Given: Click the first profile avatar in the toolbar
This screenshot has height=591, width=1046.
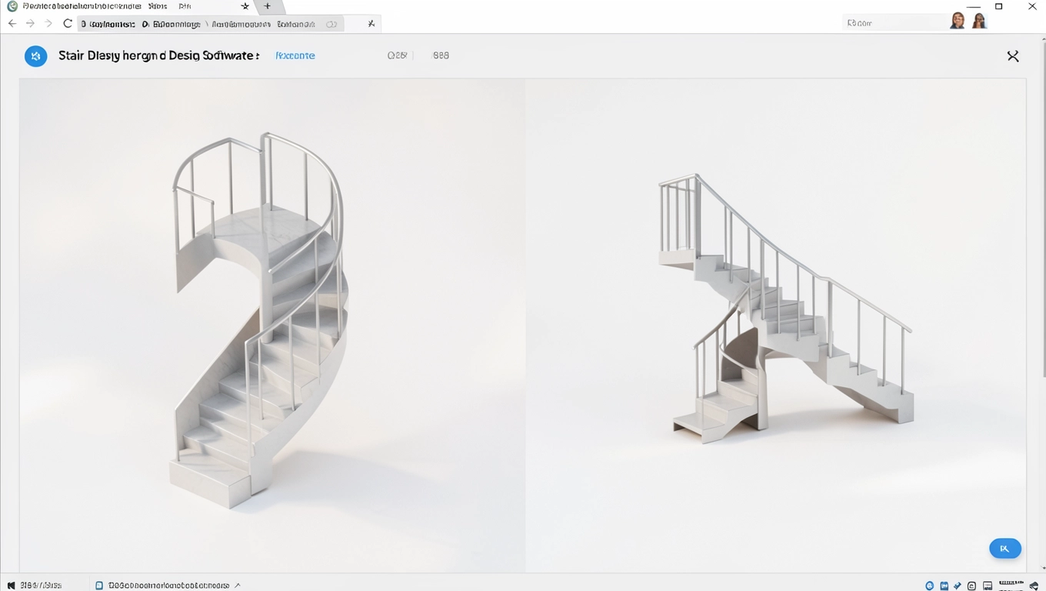Looking at the screenshot, I should [957, 22].
